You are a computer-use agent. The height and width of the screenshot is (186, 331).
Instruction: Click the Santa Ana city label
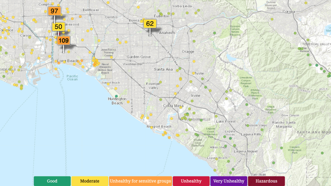[x=163, y=69]
